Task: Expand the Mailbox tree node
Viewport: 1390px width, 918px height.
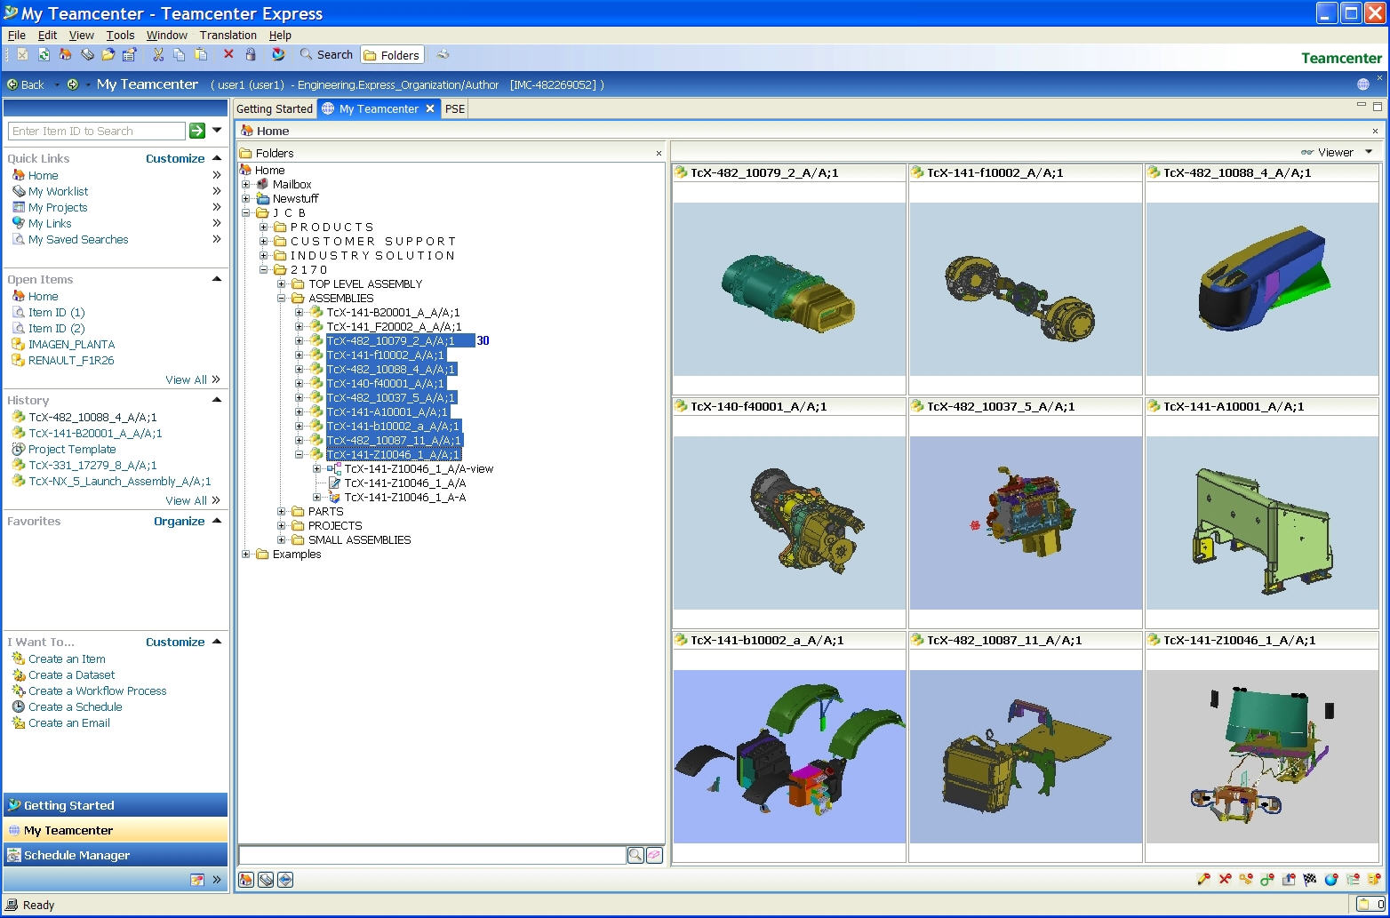Action: [x=246, y=185]
